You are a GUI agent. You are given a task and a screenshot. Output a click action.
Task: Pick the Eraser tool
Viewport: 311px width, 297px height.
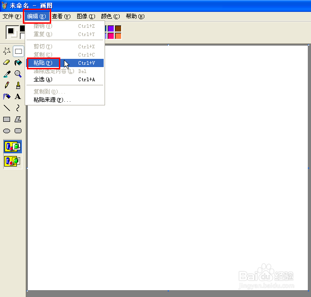click(7, 63)
